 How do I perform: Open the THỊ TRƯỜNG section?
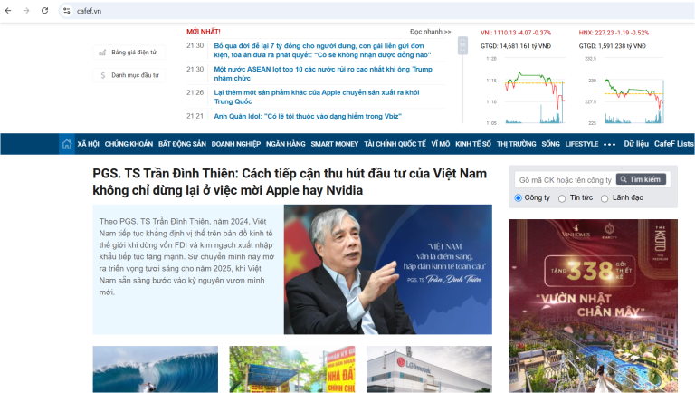pos(517,144)
